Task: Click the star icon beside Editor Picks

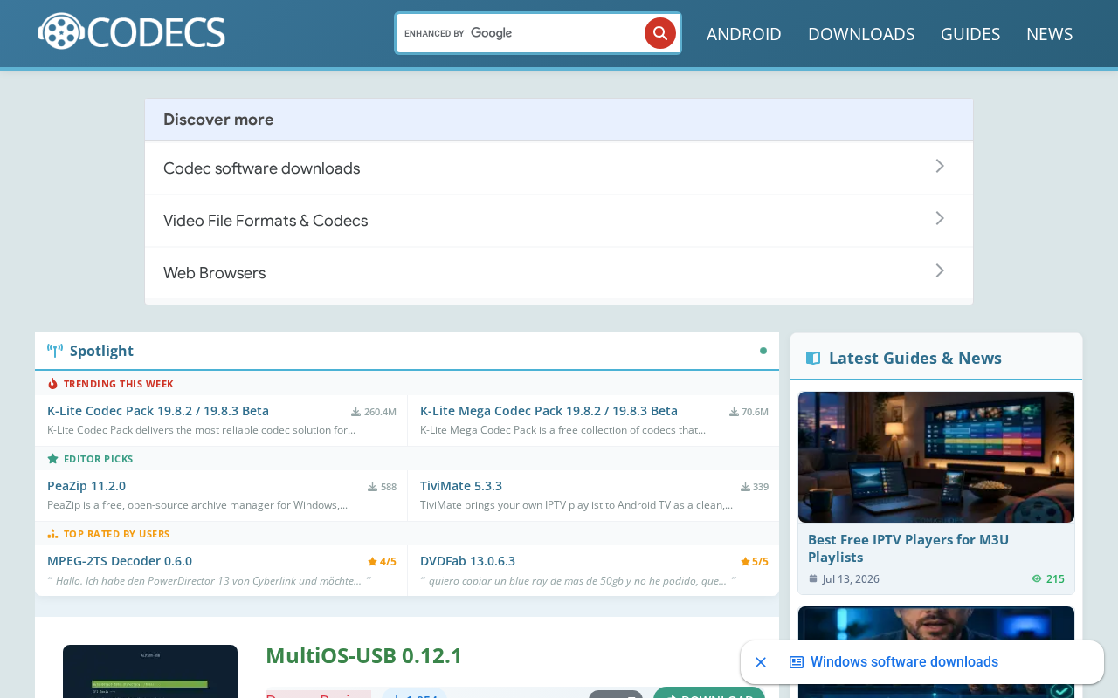Action: (x=52, y=459)
